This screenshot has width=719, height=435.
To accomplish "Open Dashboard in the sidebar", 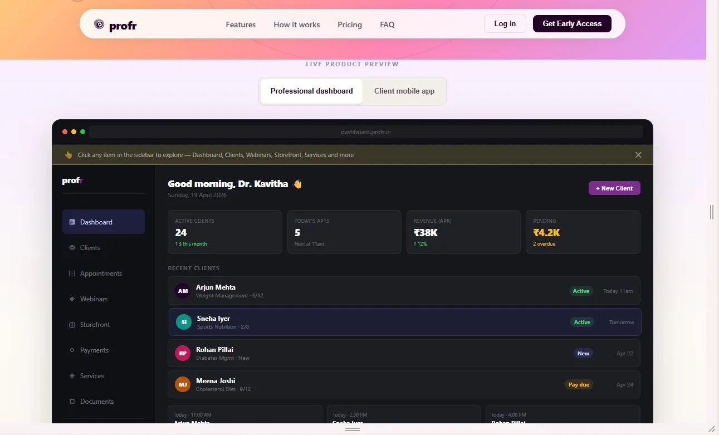I will pyautogui.click(x=104, y=222).
